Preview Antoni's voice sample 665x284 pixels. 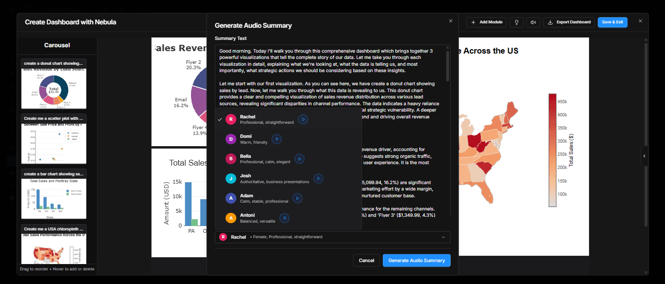[x=284, y=218]
